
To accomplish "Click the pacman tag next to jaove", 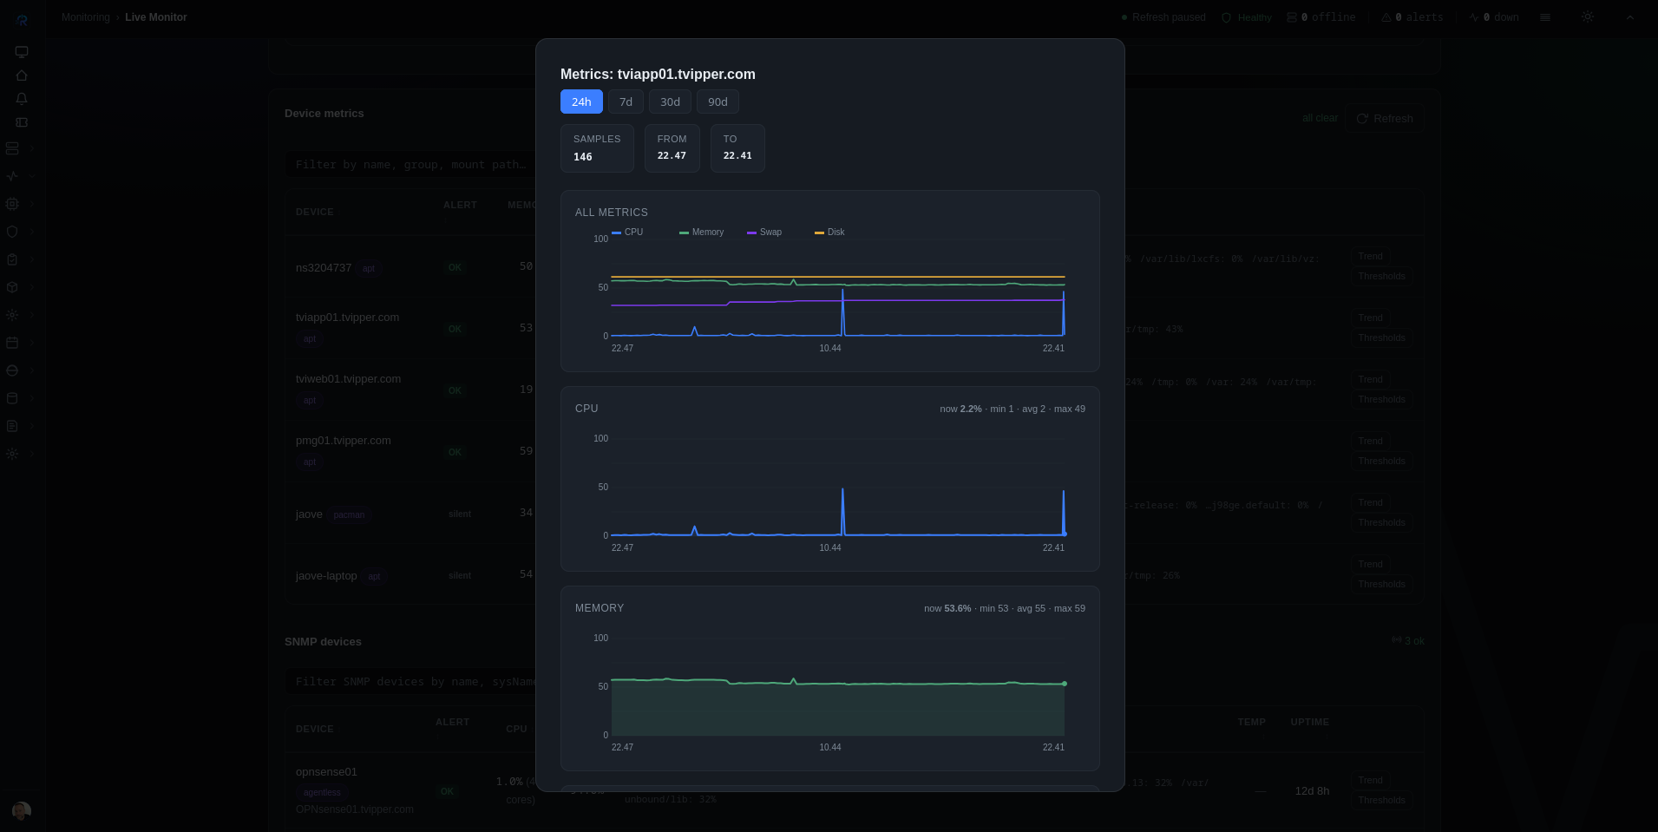I will 350,515.
